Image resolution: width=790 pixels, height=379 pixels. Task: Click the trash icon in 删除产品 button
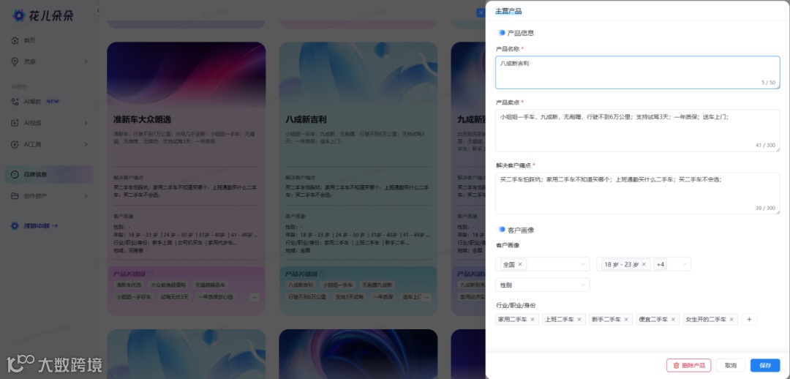coord(676,365)
